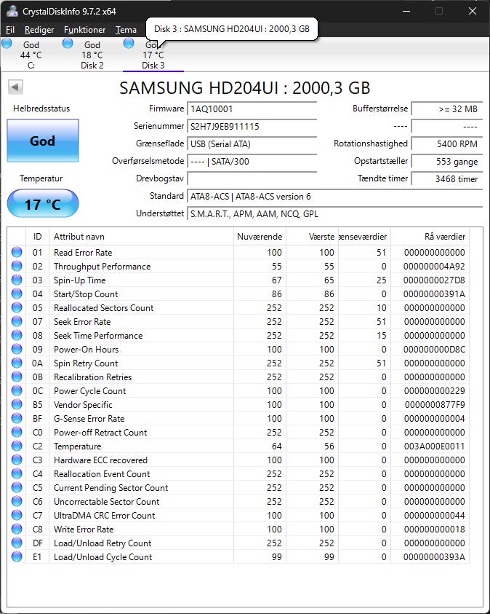This screenshot has width=490, height=614.
Task: Click status icon for Seek Time Performance
Action: 17,335
